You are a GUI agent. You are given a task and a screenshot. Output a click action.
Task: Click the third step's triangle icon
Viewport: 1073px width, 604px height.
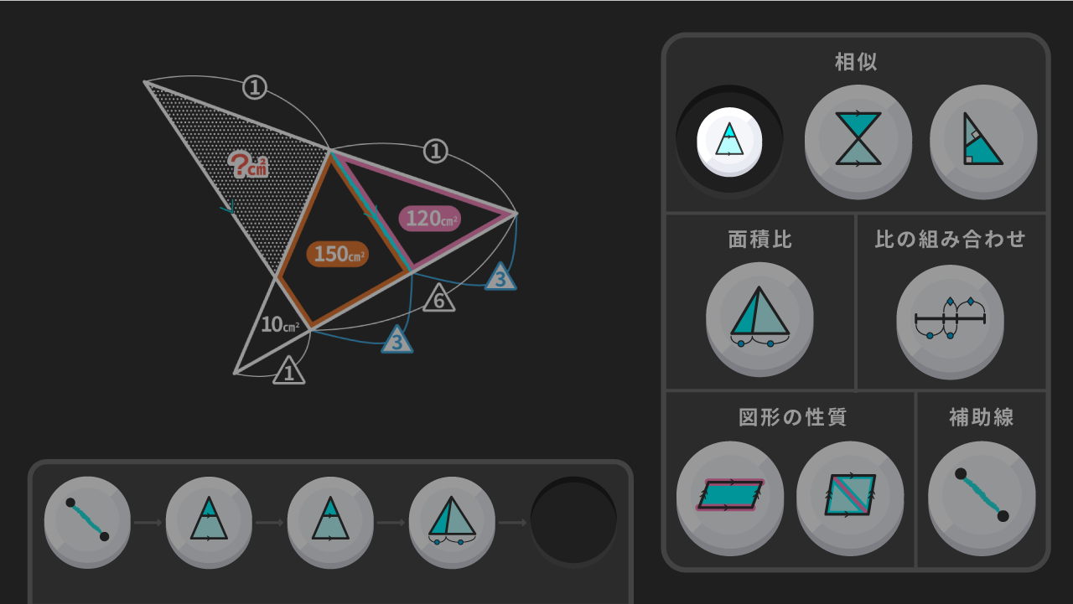click(x=330, y=519)
